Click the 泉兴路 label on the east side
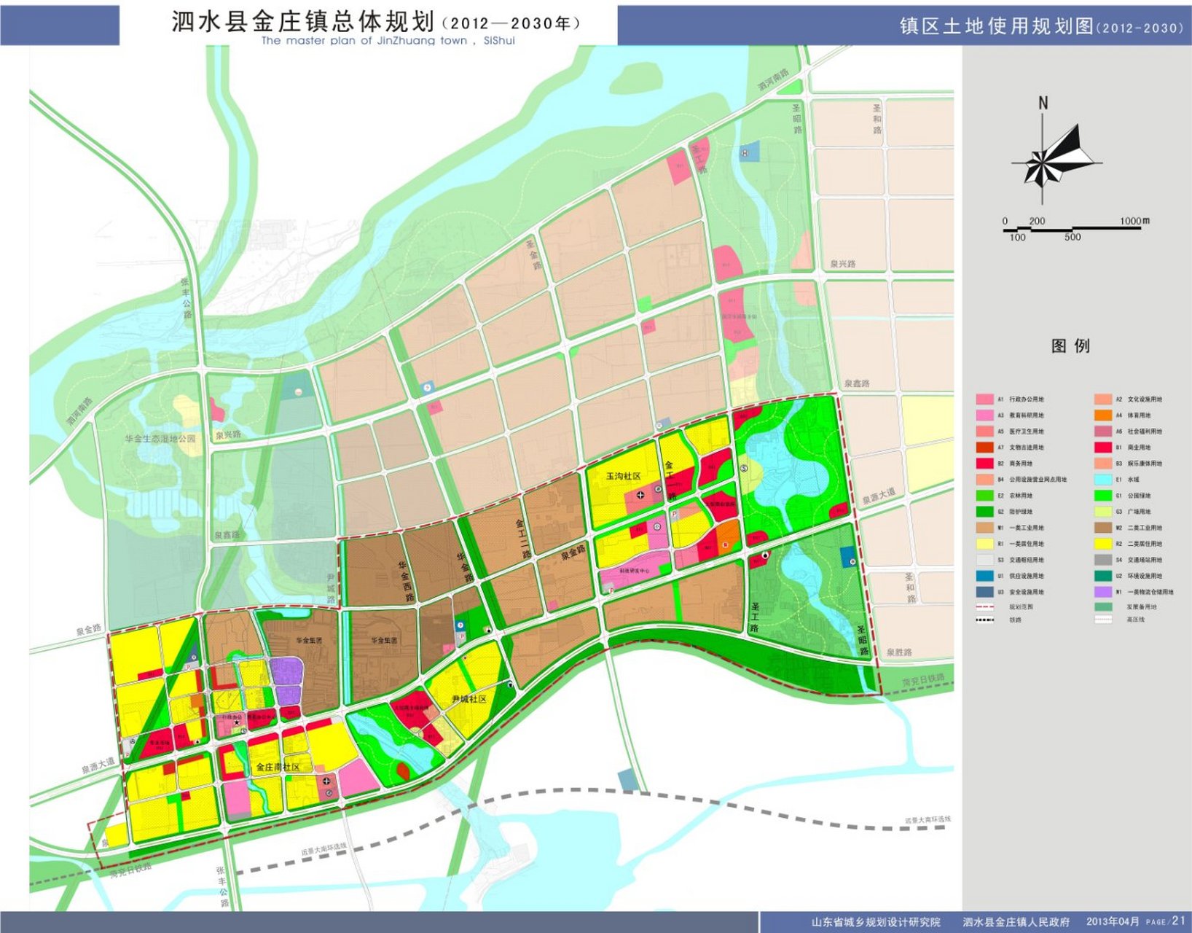 coord(843,264)
